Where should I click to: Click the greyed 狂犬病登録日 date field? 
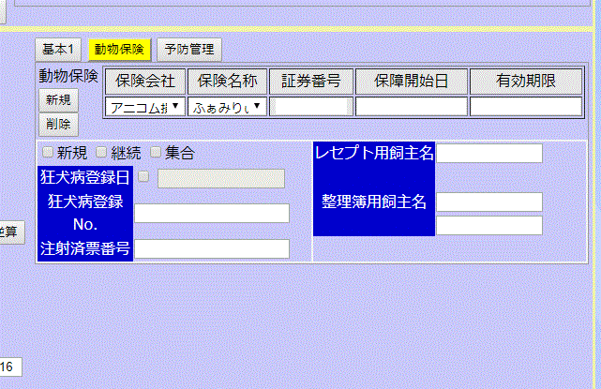[x=221, y=179]
